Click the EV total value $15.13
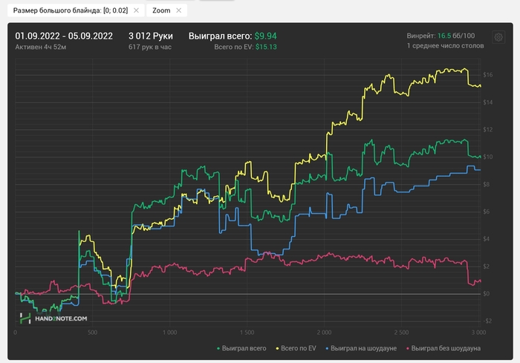520x363 pixels. [266, 47]
